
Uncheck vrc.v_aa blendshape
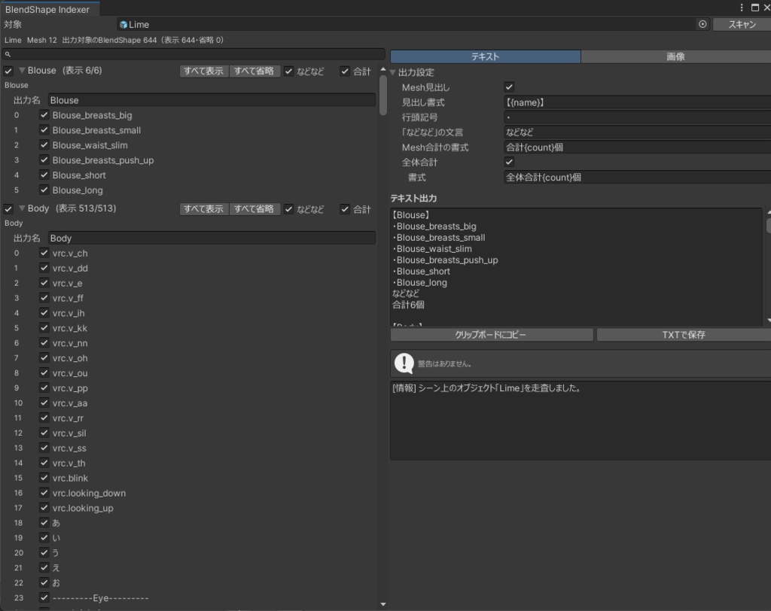point(44,403)
